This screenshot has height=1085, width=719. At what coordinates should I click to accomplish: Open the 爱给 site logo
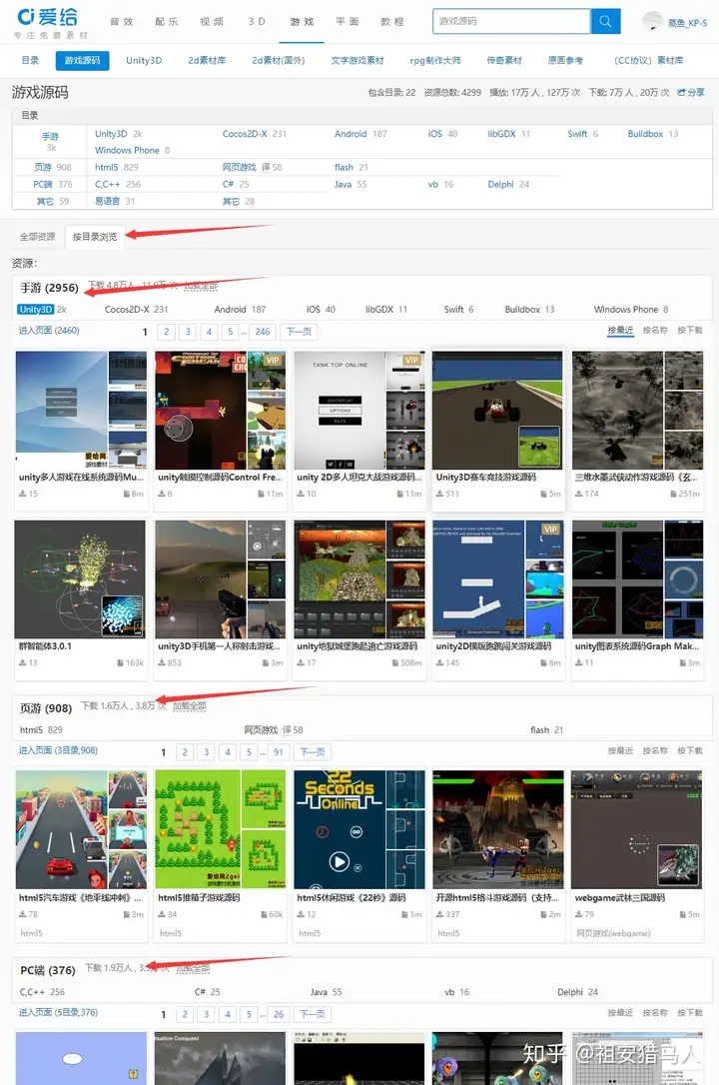coord(48,17)
